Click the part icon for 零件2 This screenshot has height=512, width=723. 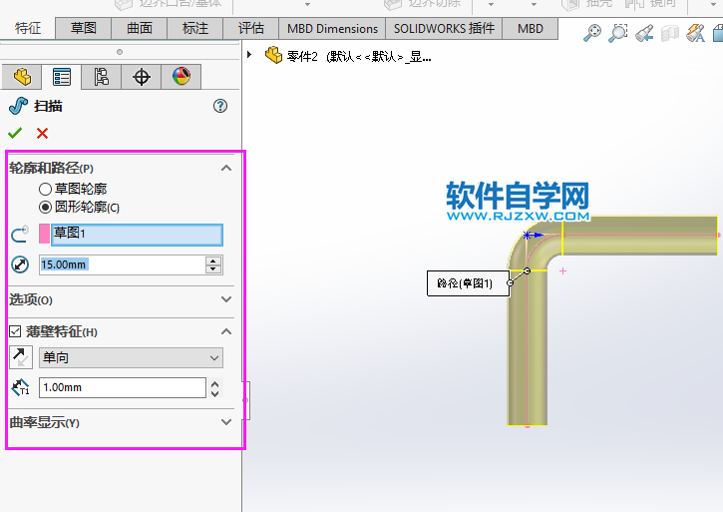point(273,56)
